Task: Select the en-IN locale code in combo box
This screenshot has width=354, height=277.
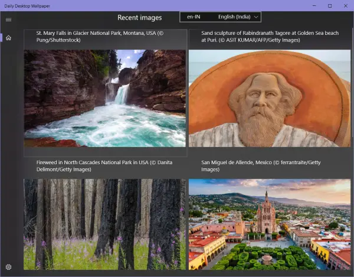Action: click(x=194, y=17)
